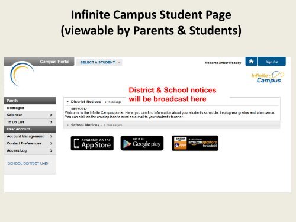The height and width of the screenshot is (222, 296).
Task: Follow the School District U-46 link
Action: tap(28, 163)
